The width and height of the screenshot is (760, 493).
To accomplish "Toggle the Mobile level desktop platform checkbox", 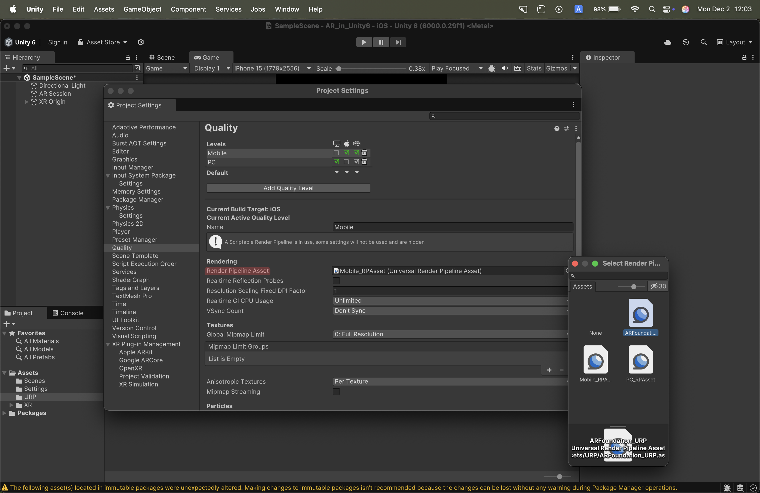I will 336,153.
